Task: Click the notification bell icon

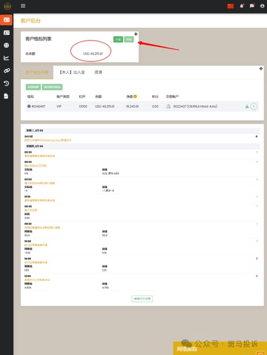Action: 242,6
